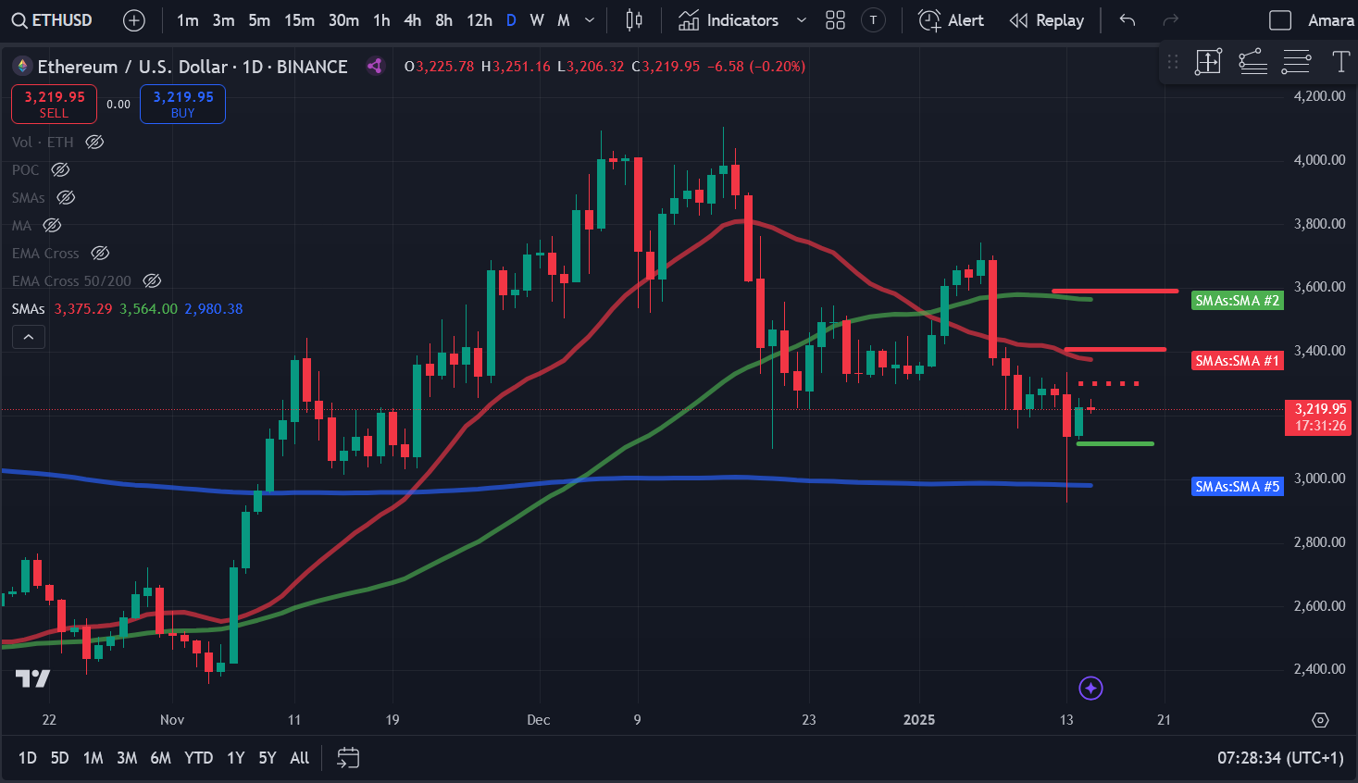Viewport: 1358px width, 783px height.
Task: Open the layout grid templates icon
Action: point(835,20)
